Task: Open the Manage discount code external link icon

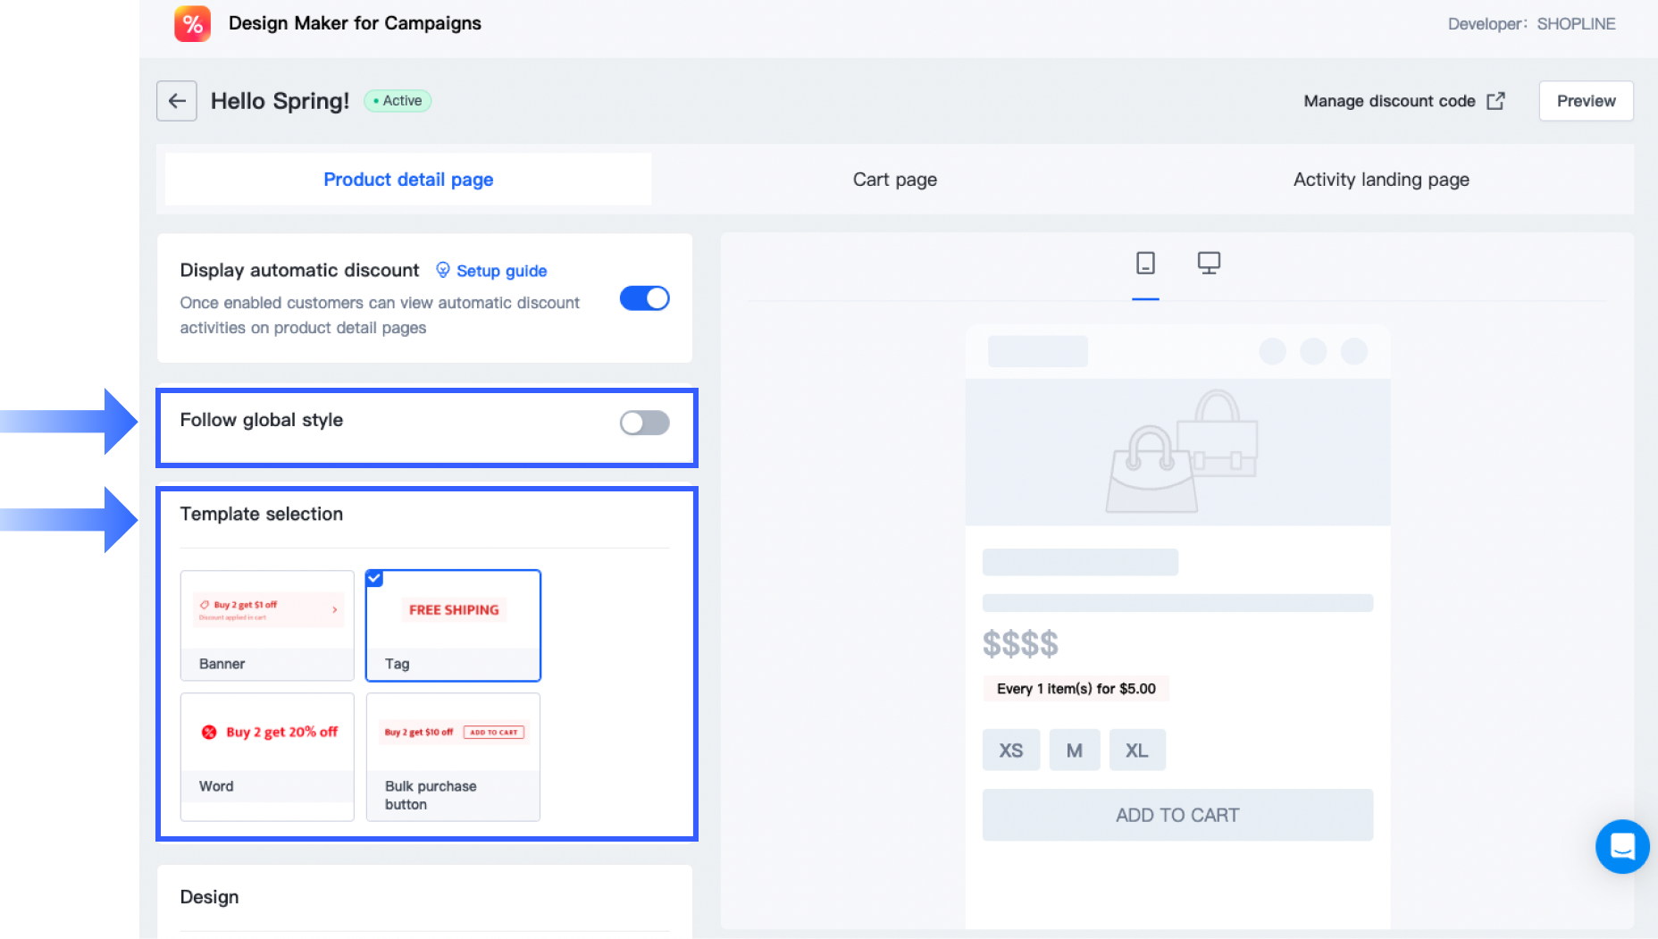Action: [x=1495, y=101]
